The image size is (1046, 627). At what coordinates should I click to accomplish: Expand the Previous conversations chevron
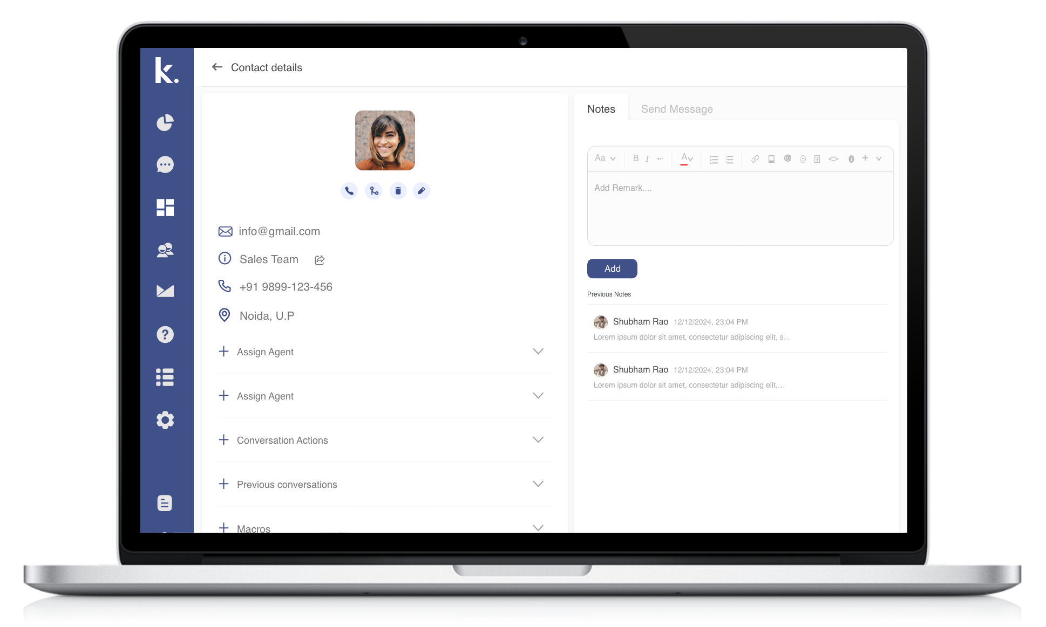[x=538, y=484]
